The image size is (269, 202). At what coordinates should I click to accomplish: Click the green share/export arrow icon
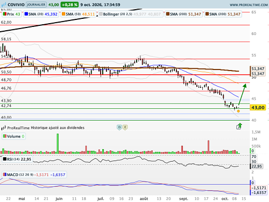(x=239, y=126)
